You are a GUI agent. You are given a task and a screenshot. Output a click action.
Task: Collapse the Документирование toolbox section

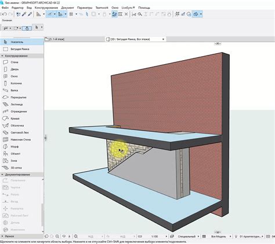click(2, 175)
